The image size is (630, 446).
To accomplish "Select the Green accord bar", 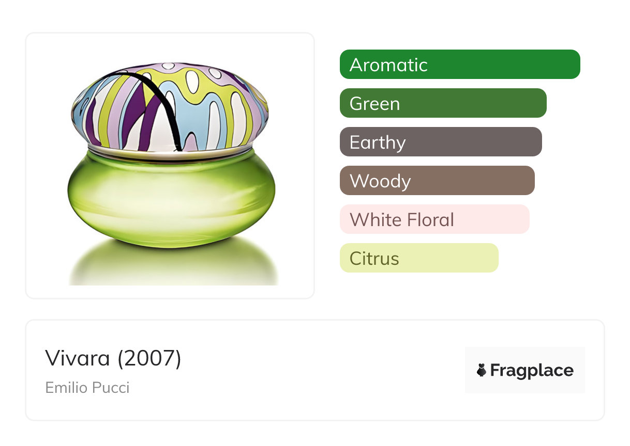I will coord(443,103).
